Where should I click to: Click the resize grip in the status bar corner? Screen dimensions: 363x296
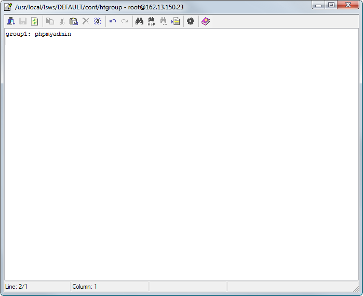pyautogui.click(x=356, y=288)
